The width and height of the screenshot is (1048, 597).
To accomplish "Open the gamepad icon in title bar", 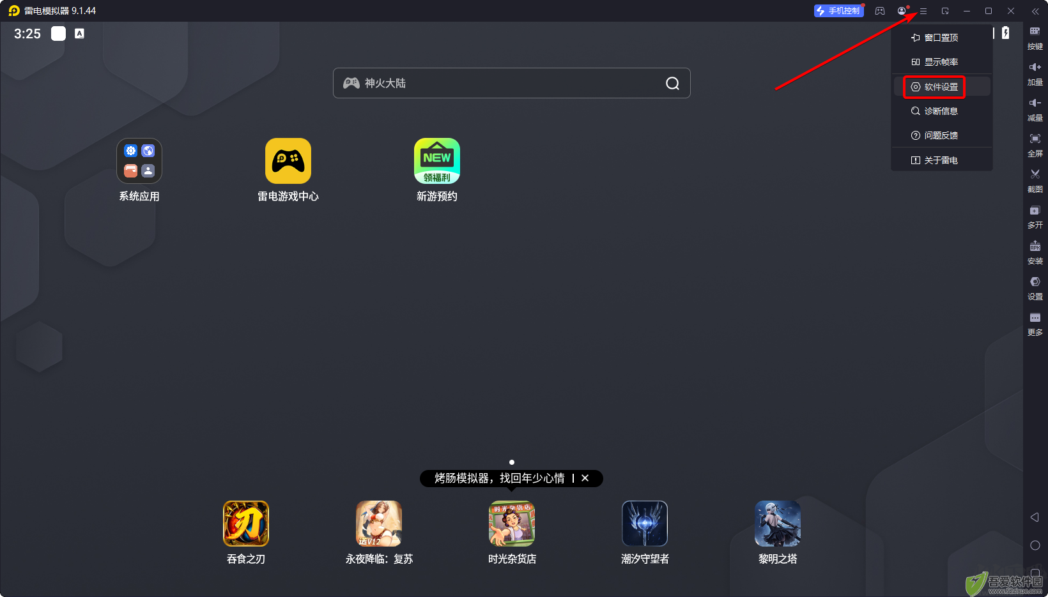I will pyautogui.click(x=880, y=11).
